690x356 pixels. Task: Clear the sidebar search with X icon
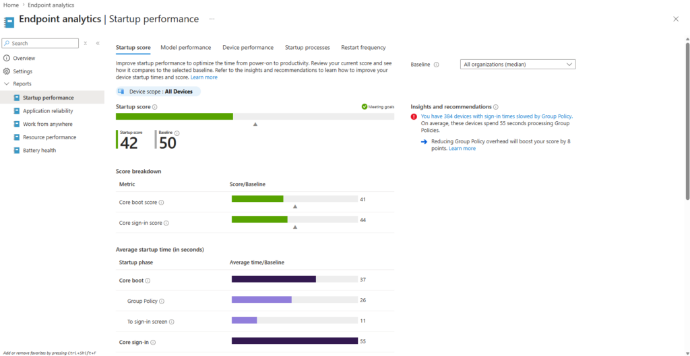(86, 43)
